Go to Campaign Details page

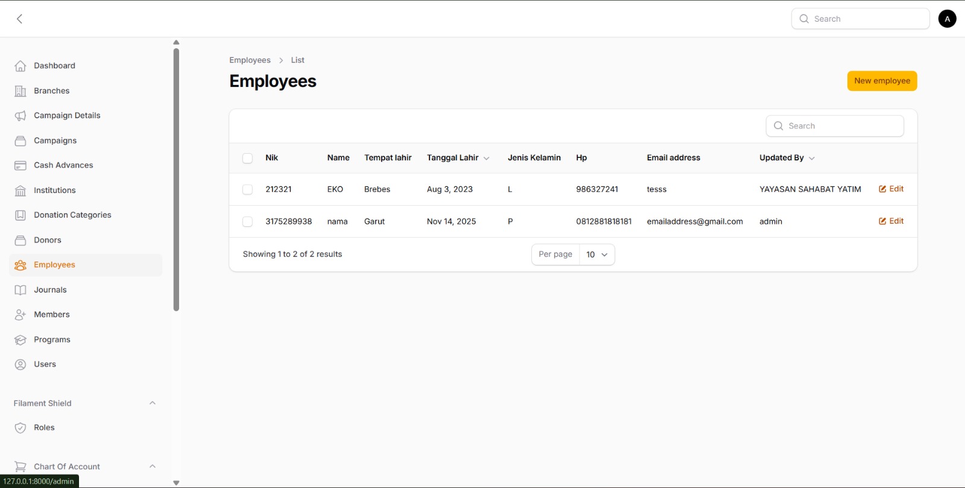(x=86, y=116)
